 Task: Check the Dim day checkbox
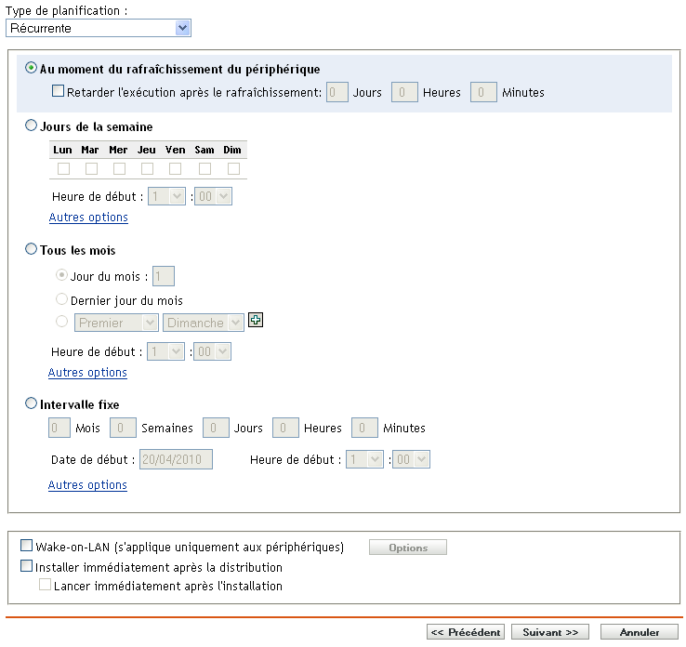pos(233,168)
